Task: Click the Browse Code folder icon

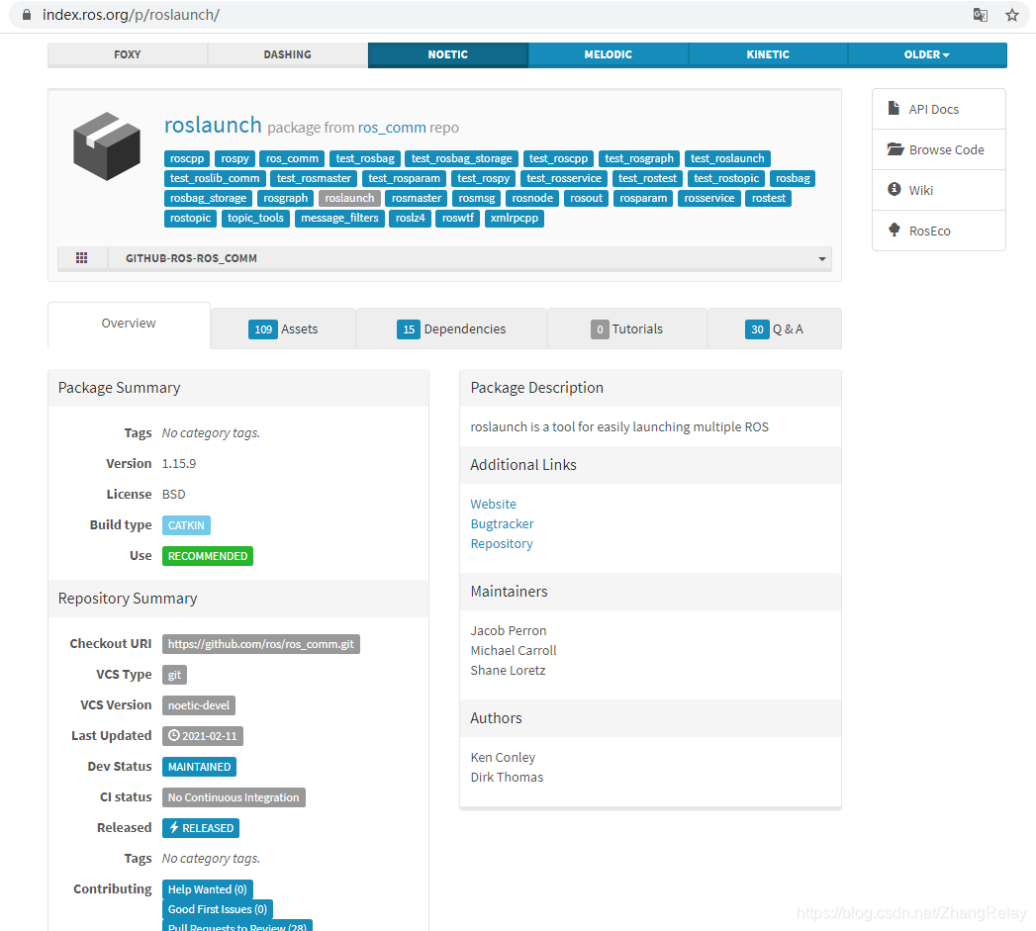Action: pyautogui.click(x=895, y=148)
